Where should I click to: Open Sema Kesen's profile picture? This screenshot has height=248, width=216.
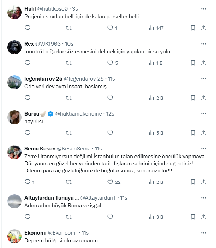14,152
